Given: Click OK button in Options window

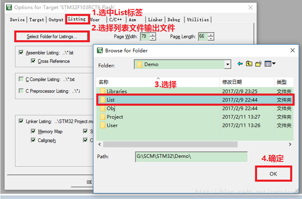Looking at the screenshot, I should pos(83,182).
